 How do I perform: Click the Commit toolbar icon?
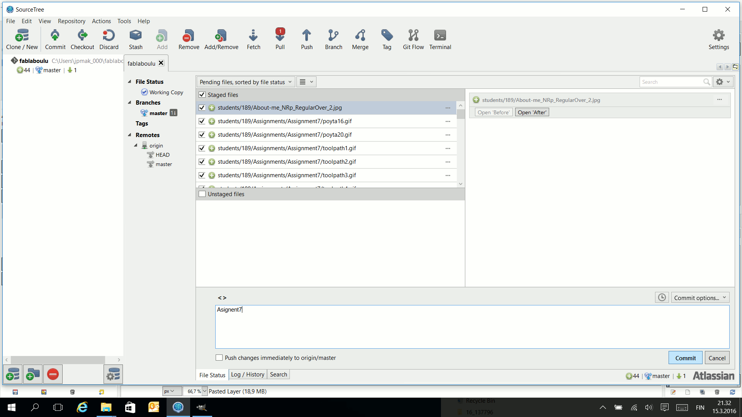pyautogui.click(x=55, y=39)
